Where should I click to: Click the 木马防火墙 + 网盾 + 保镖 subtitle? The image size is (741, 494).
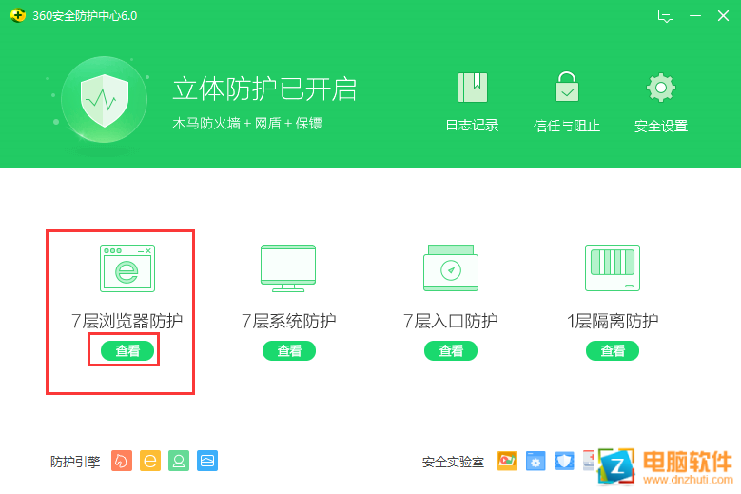pos(247,124)
